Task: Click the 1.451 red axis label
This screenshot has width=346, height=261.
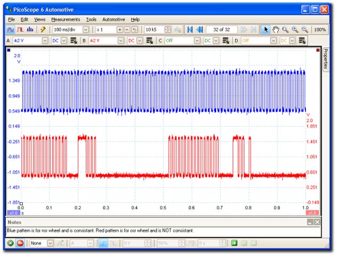Action: click(311, 141)
